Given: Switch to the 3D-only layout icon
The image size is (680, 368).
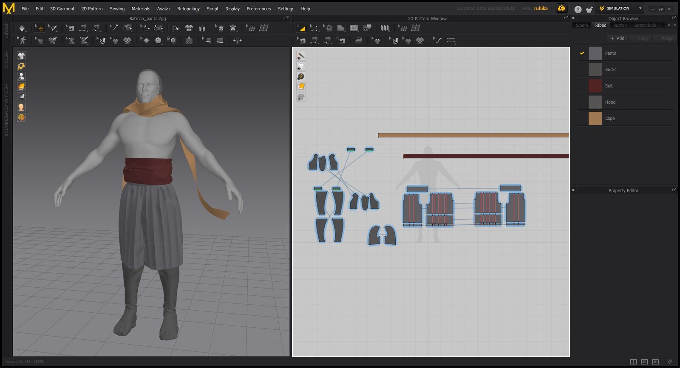Looking at the screenshot, I should pyautogui.click(x=644, y=362).
